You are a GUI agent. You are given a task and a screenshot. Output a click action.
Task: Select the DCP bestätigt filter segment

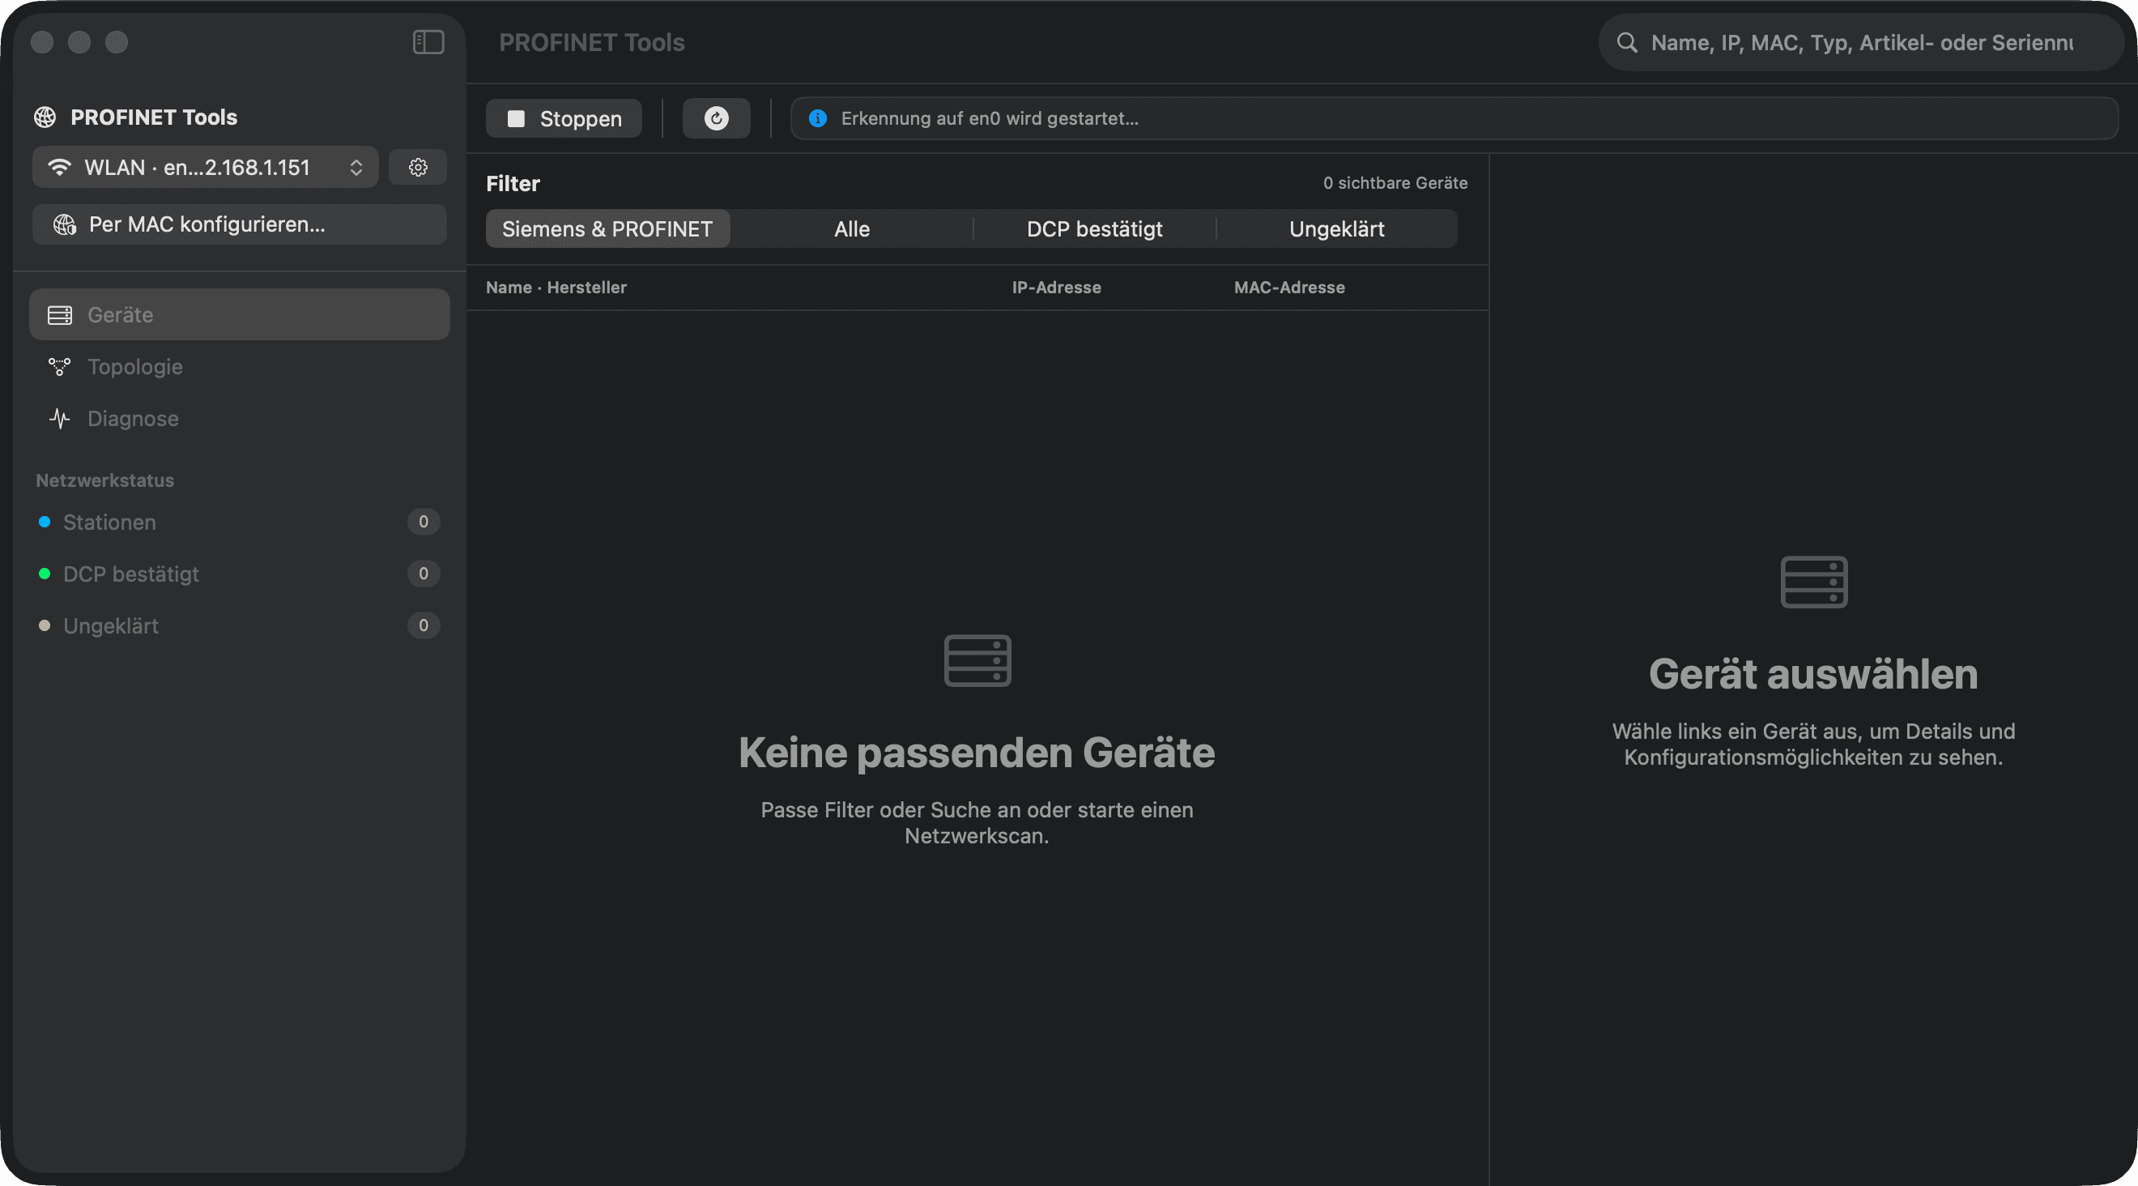(1094, 229)
